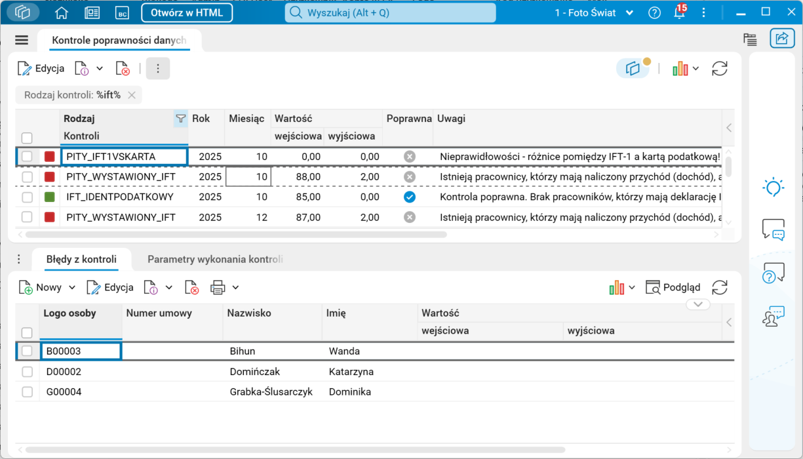Check the box for the IFT_IDENTPODATKOWY row
This screenshot has width=803, height=459.
click(27, 197)
